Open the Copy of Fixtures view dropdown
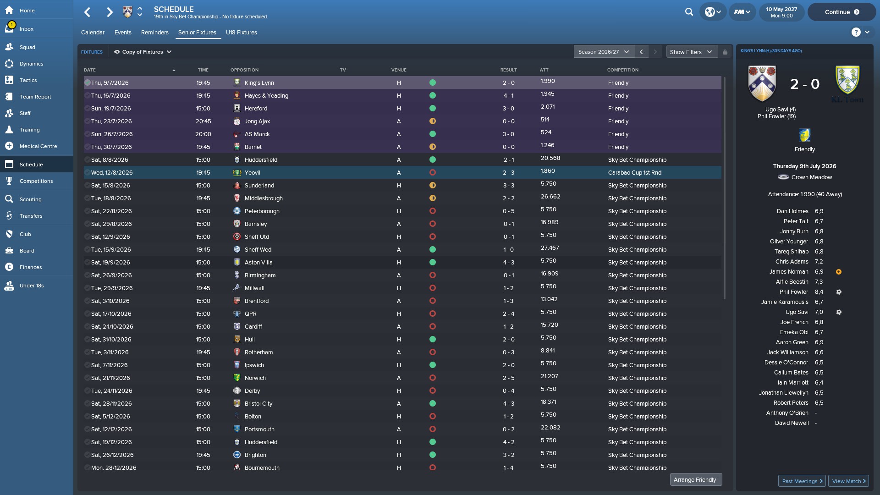Screen dimensions: 880x495 pyautogui.click(x=143, y=52)
